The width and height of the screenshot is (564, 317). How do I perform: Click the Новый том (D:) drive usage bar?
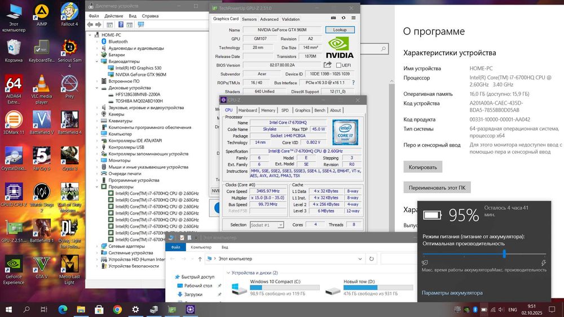(x=378, y=288)
